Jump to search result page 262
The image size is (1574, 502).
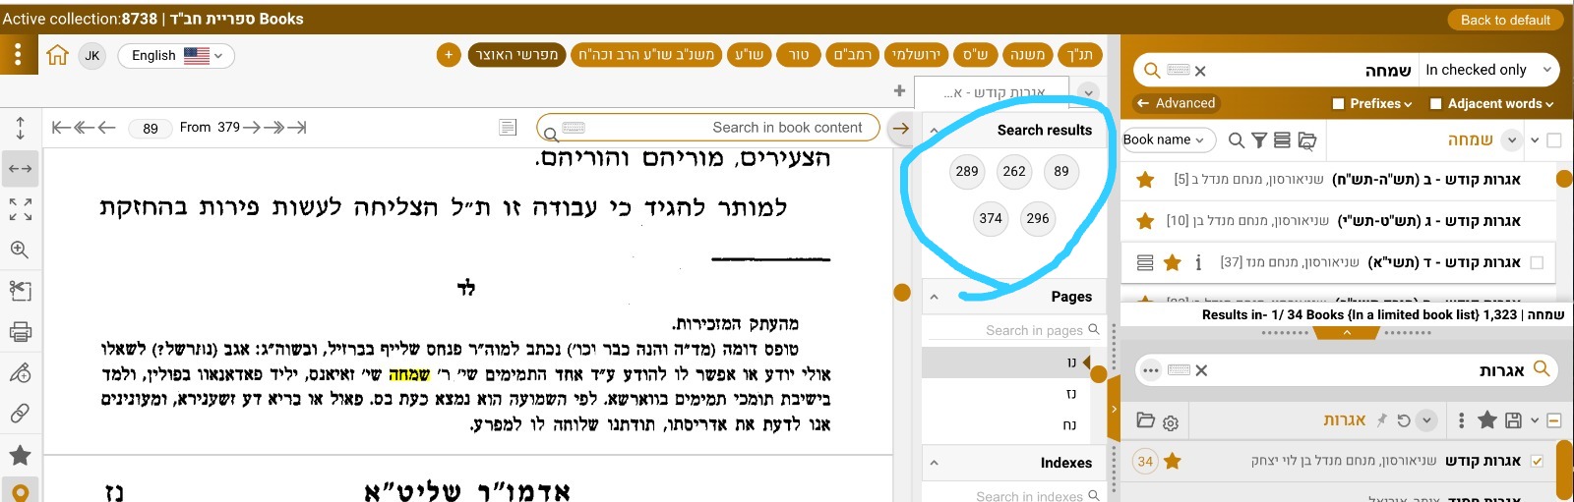point(1014,172)
